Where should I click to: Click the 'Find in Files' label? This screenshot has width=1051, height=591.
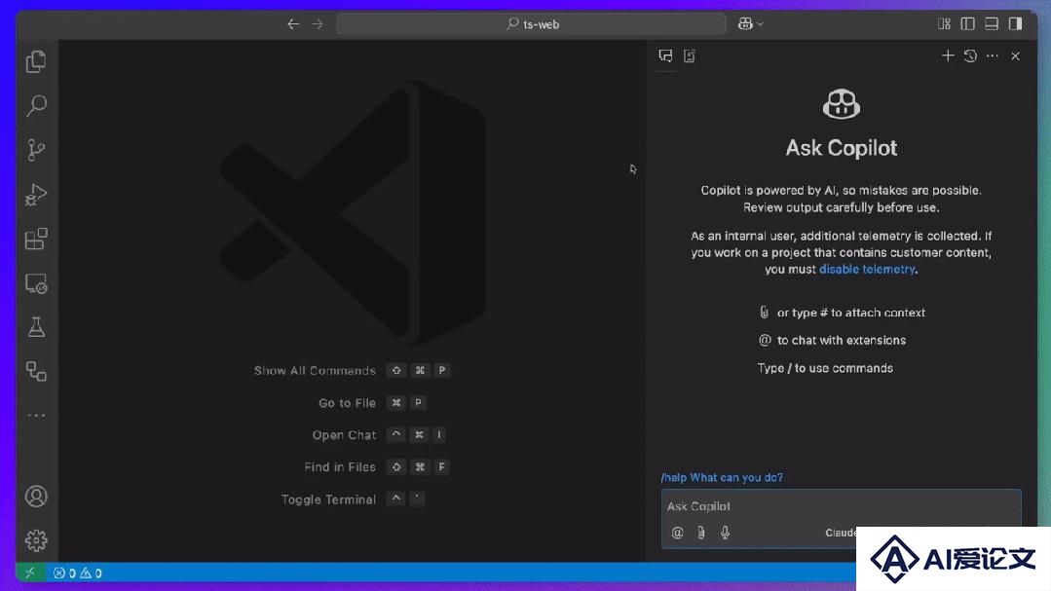(340, 467)
